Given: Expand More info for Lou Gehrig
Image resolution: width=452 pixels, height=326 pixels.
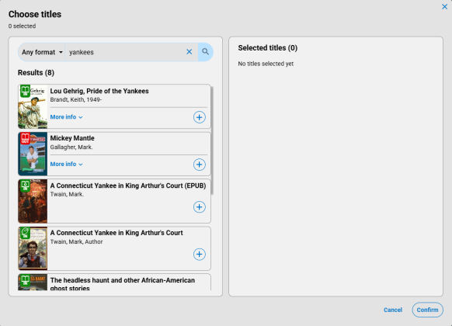Looking at the screenshot, I should pos(66,117).
